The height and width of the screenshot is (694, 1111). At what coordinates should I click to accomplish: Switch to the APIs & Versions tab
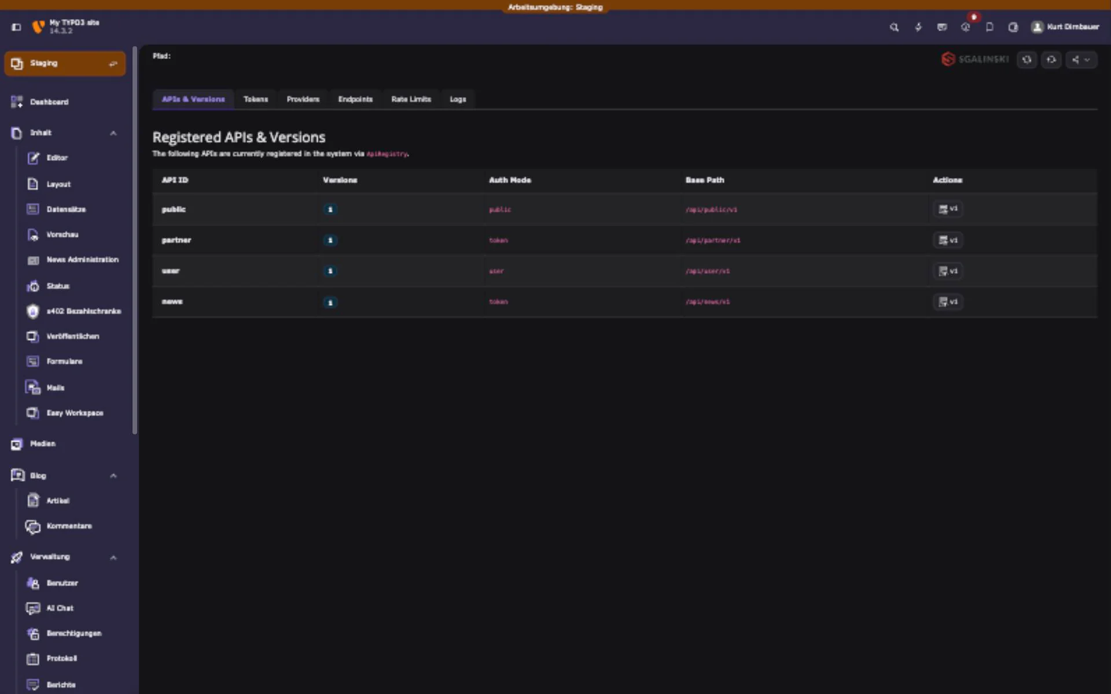(193, 99)
